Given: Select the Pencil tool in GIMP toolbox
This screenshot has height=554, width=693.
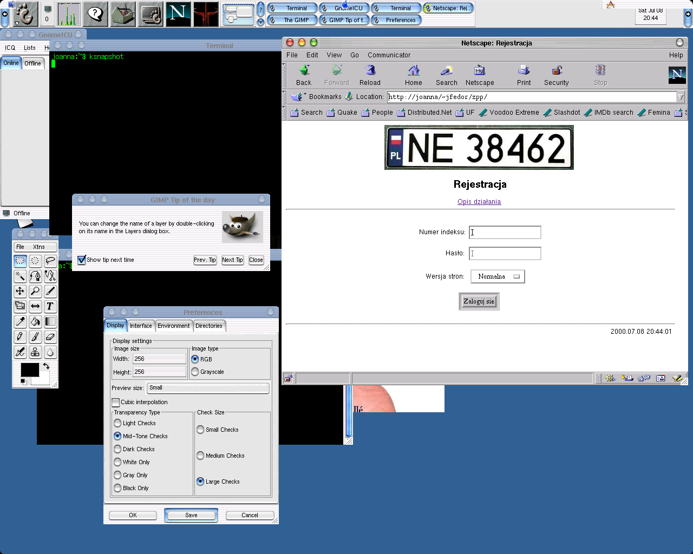Looking at the screenshot, I should 20,337.
